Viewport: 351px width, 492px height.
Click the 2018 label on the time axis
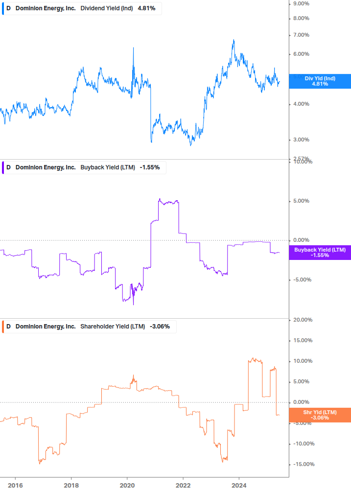[71, 486]
